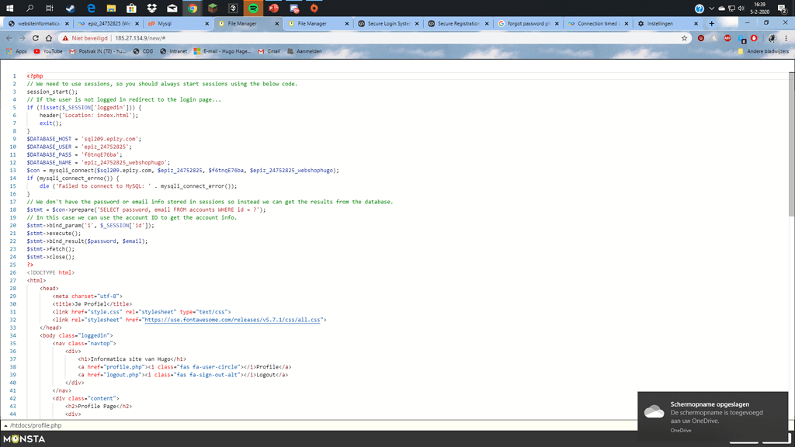
Task: Collapse the /htdocs/profile.php editor panel arrow
Action: (x=6, y=426)
